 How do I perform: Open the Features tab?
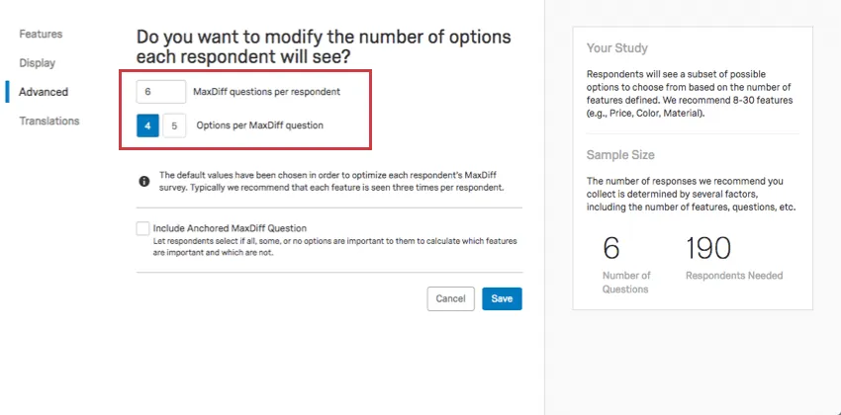pos(41,34)
